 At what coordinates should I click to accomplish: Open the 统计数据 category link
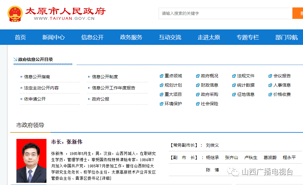[246, 85]
